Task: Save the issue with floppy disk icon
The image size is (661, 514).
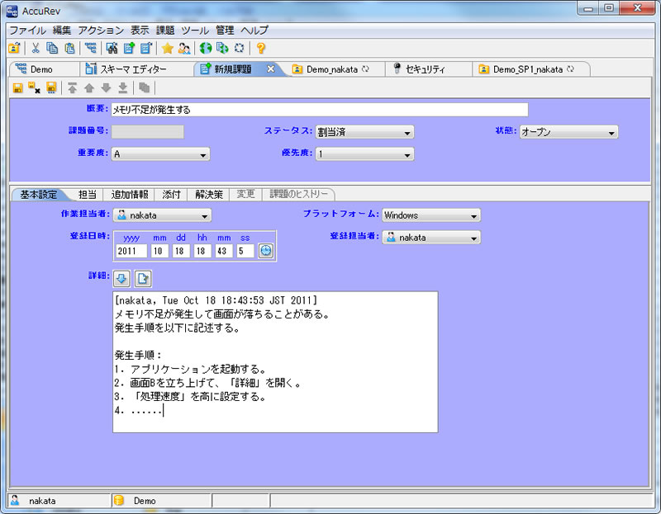Action: pyautogui.click(x=17, y=87)
